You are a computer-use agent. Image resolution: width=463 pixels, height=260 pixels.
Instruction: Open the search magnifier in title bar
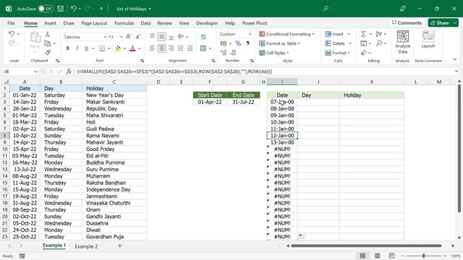click(326, 9)
